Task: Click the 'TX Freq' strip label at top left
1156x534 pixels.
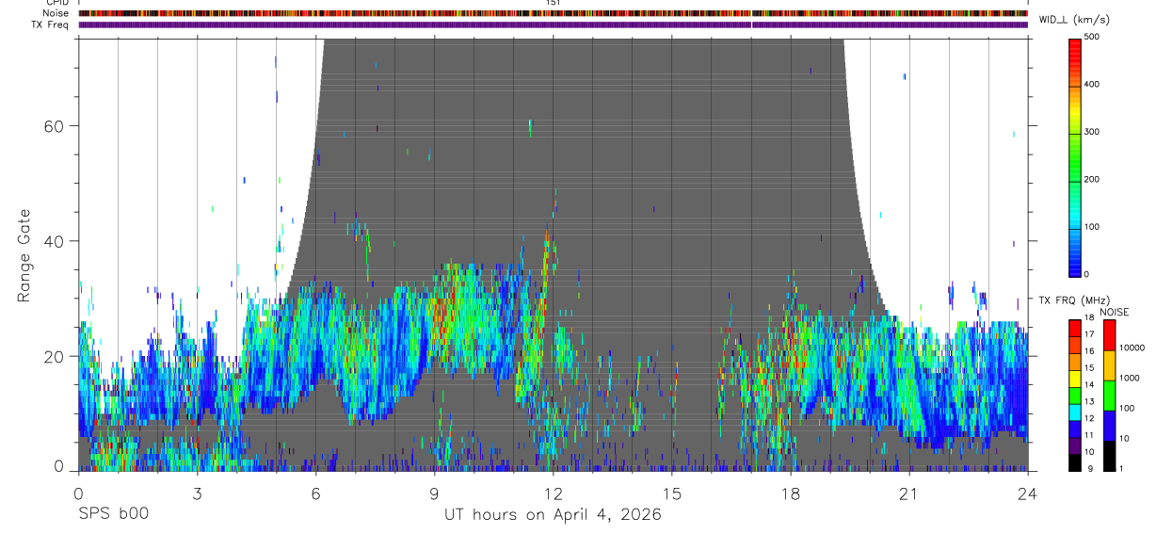Action: click(x=50, y=24)
